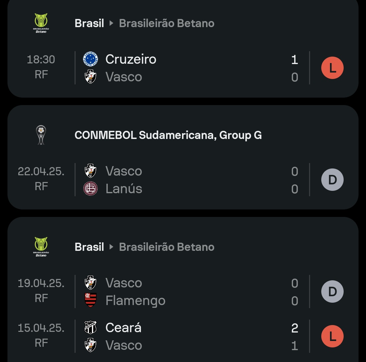Click the grey D badge for Vasco–Lanús

pos(332,180)
